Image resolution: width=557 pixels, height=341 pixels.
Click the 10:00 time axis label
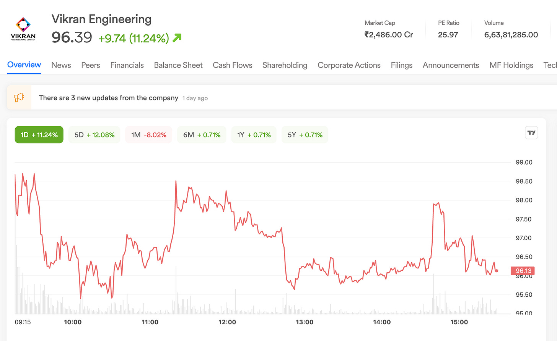coord(73,322)
